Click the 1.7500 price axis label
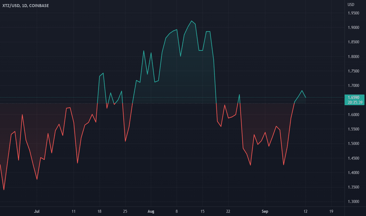The width and height of the screenshot is (366, 216). (x=353, y=71)
